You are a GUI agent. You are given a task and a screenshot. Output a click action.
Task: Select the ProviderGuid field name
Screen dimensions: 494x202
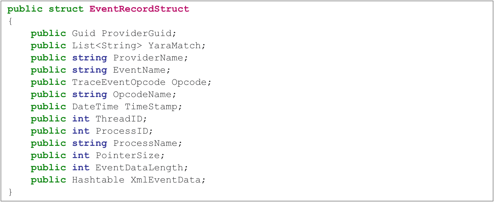click(137, 33)
